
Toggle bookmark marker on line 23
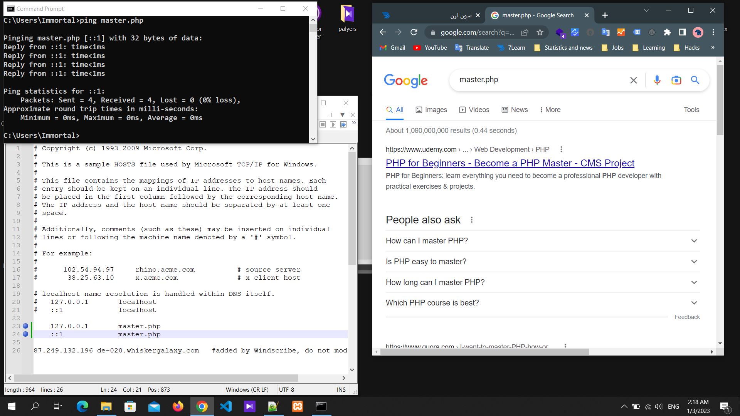pyautogui.click(x=25, y=326)
